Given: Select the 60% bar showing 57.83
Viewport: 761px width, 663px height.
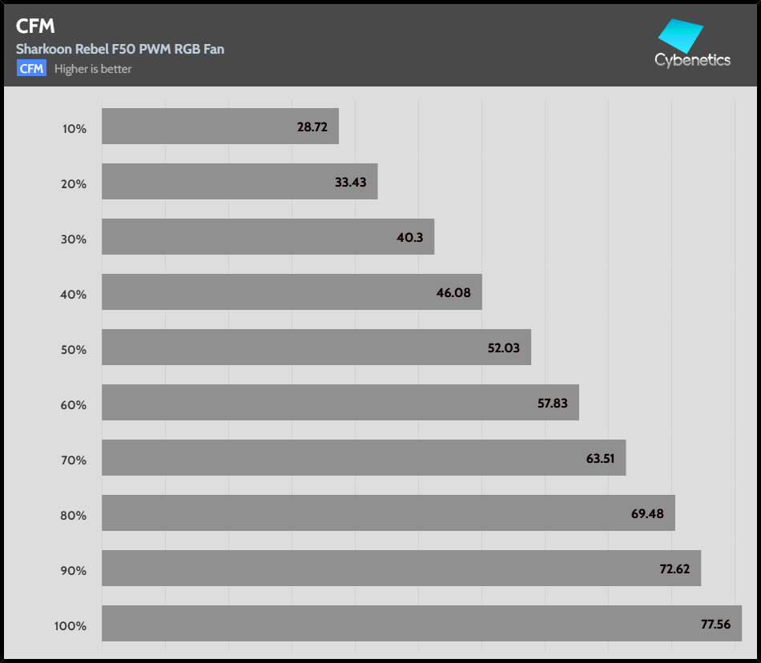Looking at the screenshot, I should (340, 403).
